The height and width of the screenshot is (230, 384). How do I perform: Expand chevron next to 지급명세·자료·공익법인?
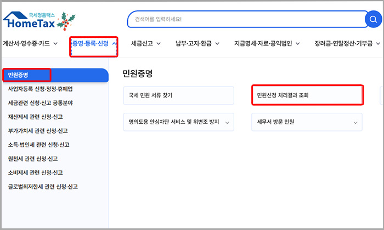click(x=297, y=44)
